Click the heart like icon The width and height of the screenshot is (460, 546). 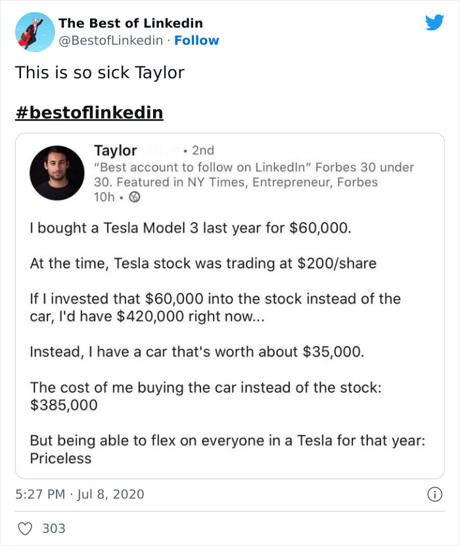coord(24,528)
